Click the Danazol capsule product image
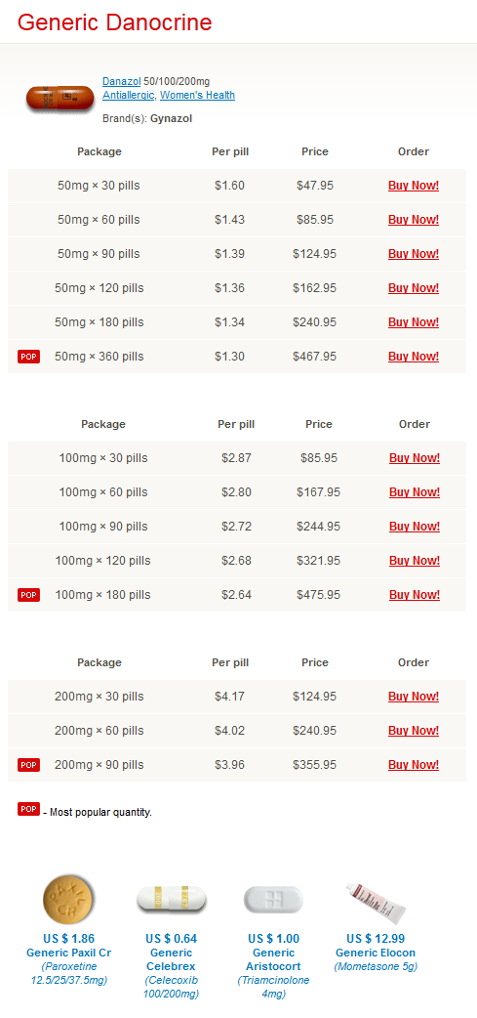Image resolution: width=477 pixels, height=1018 pixels. tap(60, 99)
